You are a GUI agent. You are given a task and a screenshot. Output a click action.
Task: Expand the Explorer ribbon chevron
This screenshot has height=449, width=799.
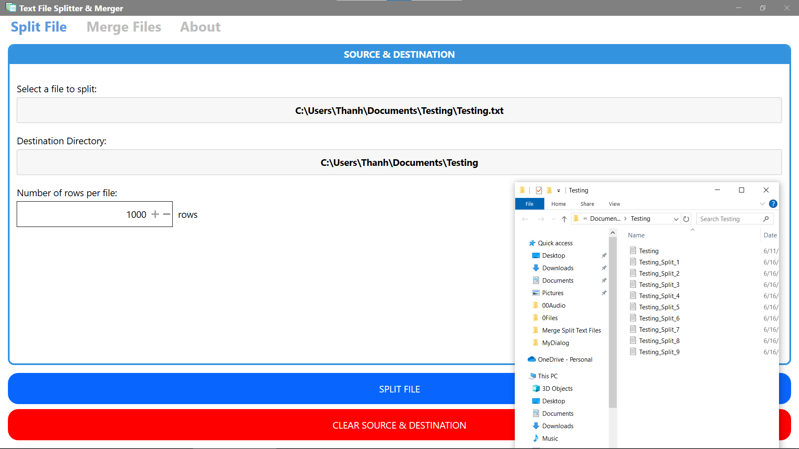(x=762, y=204)
